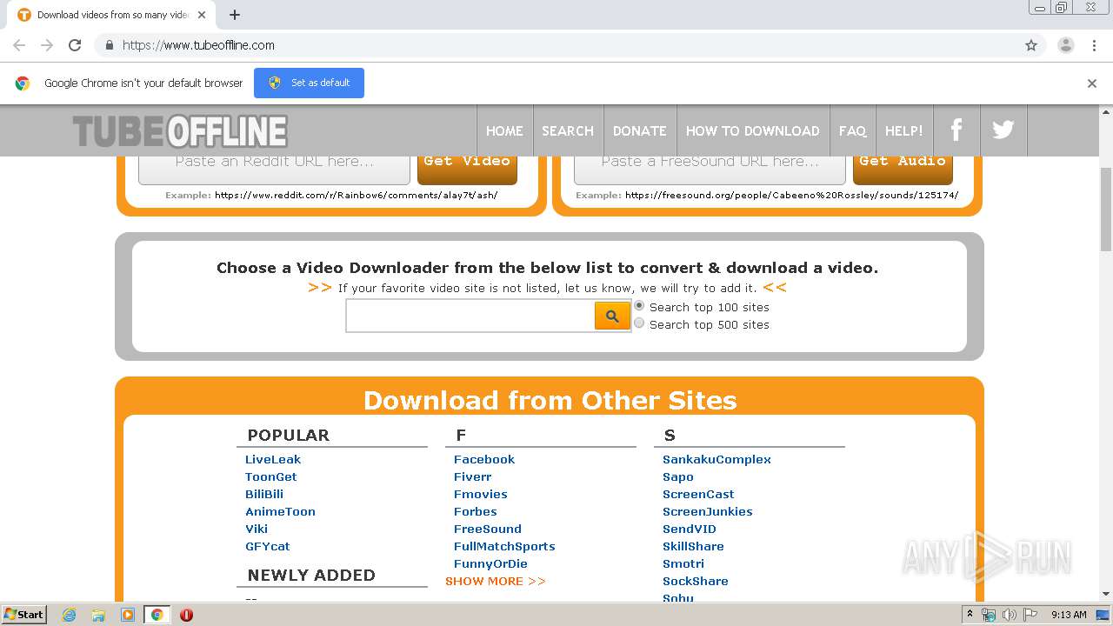
Task: Open the SkillShare downloader link
Action: (x=693, y=546)
